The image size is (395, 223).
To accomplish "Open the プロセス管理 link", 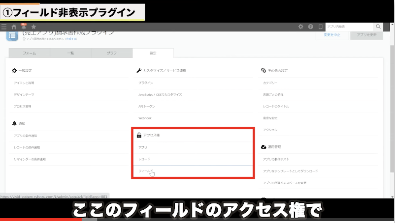I will pos(24,106).
